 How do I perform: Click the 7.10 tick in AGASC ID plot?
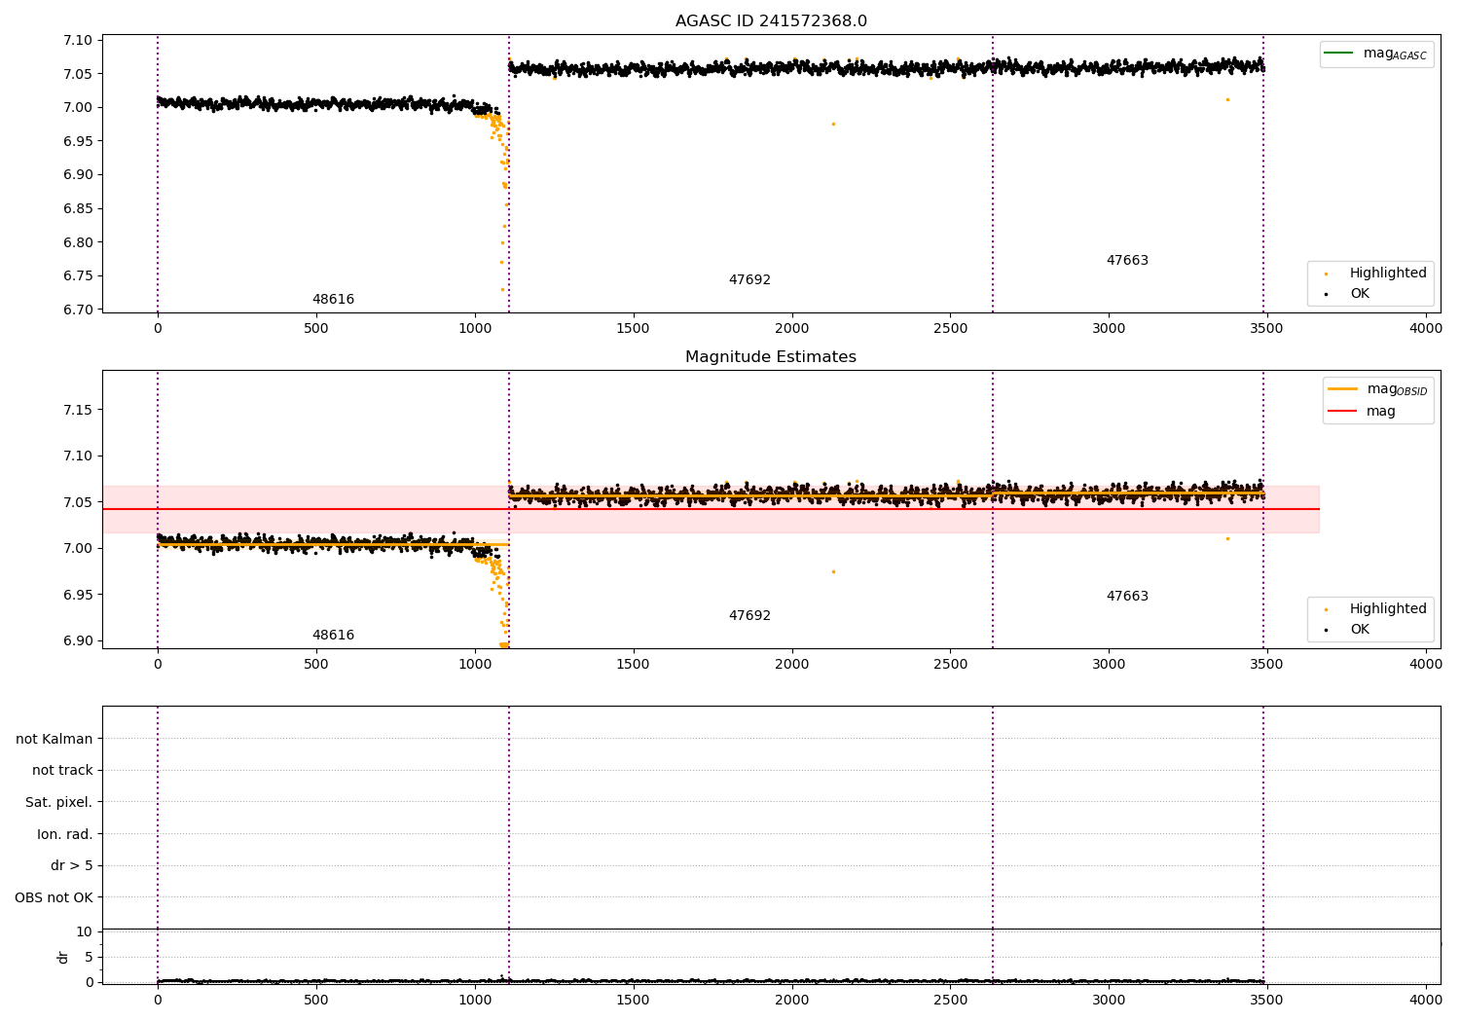79,40
